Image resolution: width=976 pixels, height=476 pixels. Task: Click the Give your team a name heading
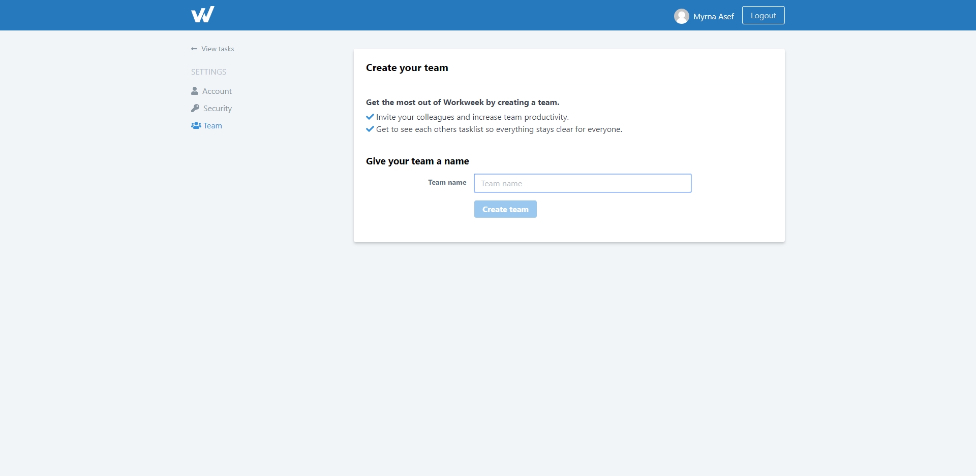(x=417, y=161)
